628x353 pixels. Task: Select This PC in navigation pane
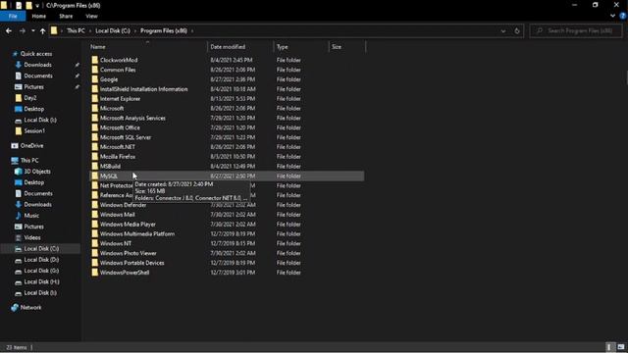29,161
